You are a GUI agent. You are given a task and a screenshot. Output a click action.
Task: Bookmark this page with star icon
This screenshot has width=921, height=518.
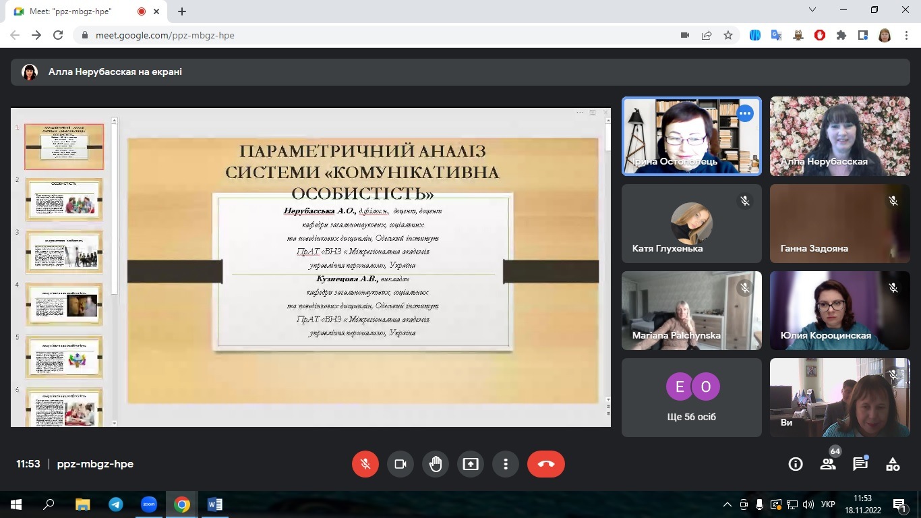tap(728, 35)
